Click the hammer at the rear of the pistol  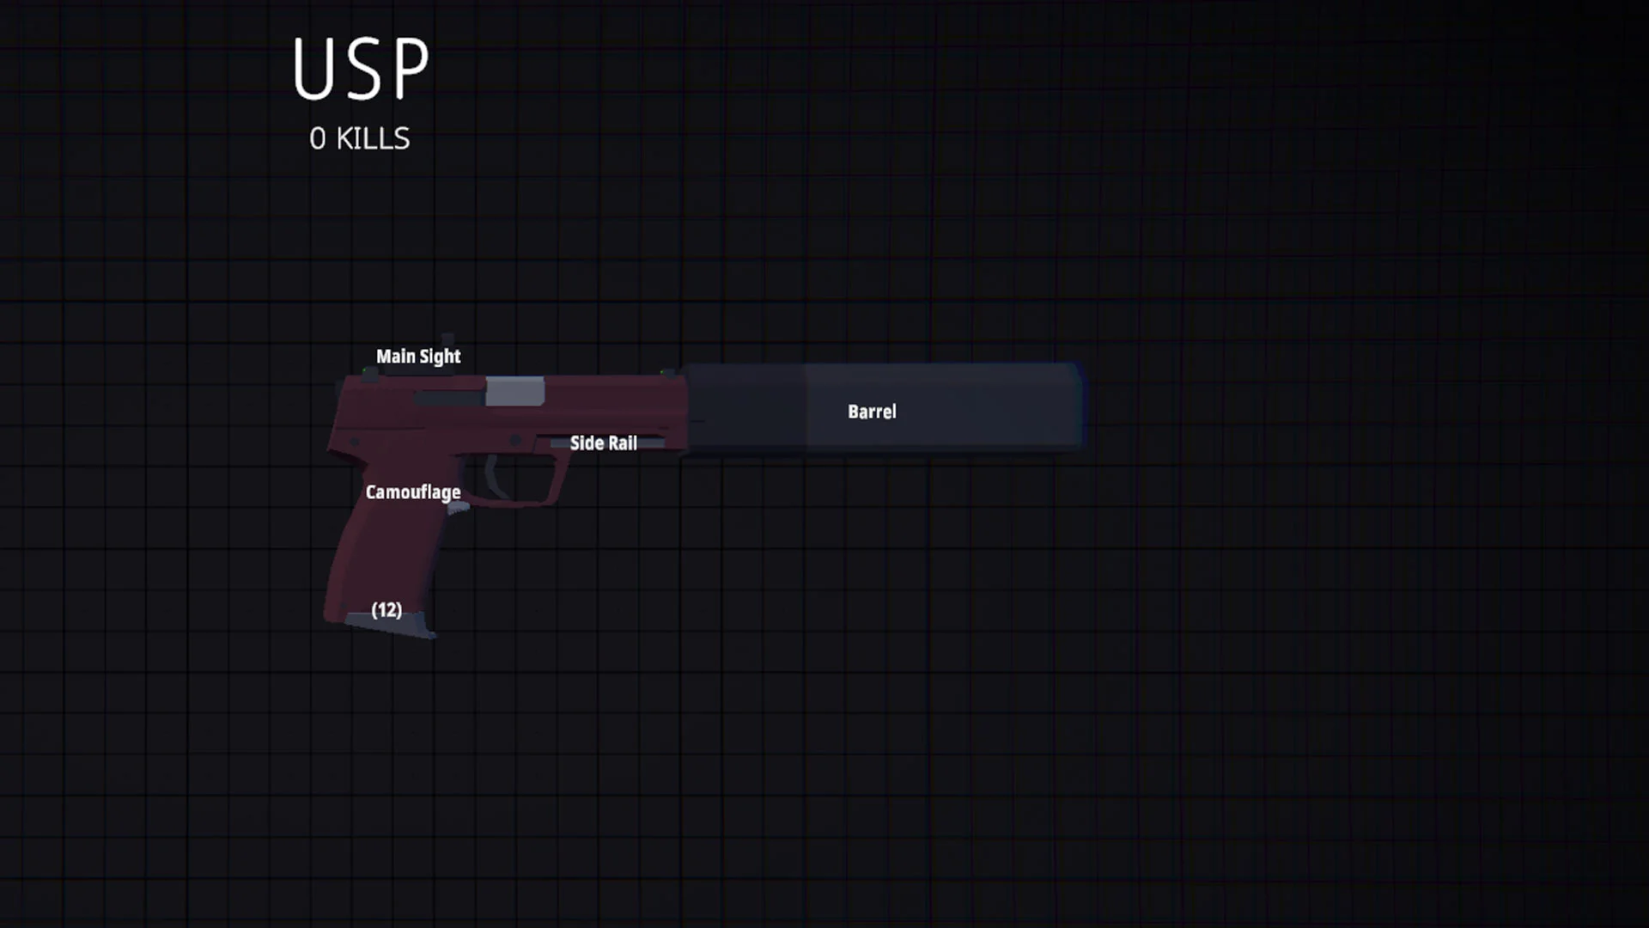click(x=338, y=385)
